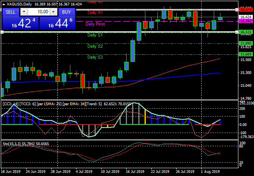Click the 16 Jul 2019 date label
The image size is (254, 176).
click(x=133, y=171)
